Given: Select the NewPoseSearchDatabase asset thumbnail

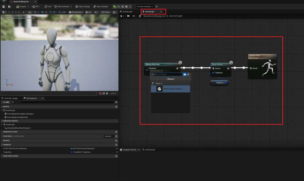Looking at the screenshot, I should [x=159, y=89].
